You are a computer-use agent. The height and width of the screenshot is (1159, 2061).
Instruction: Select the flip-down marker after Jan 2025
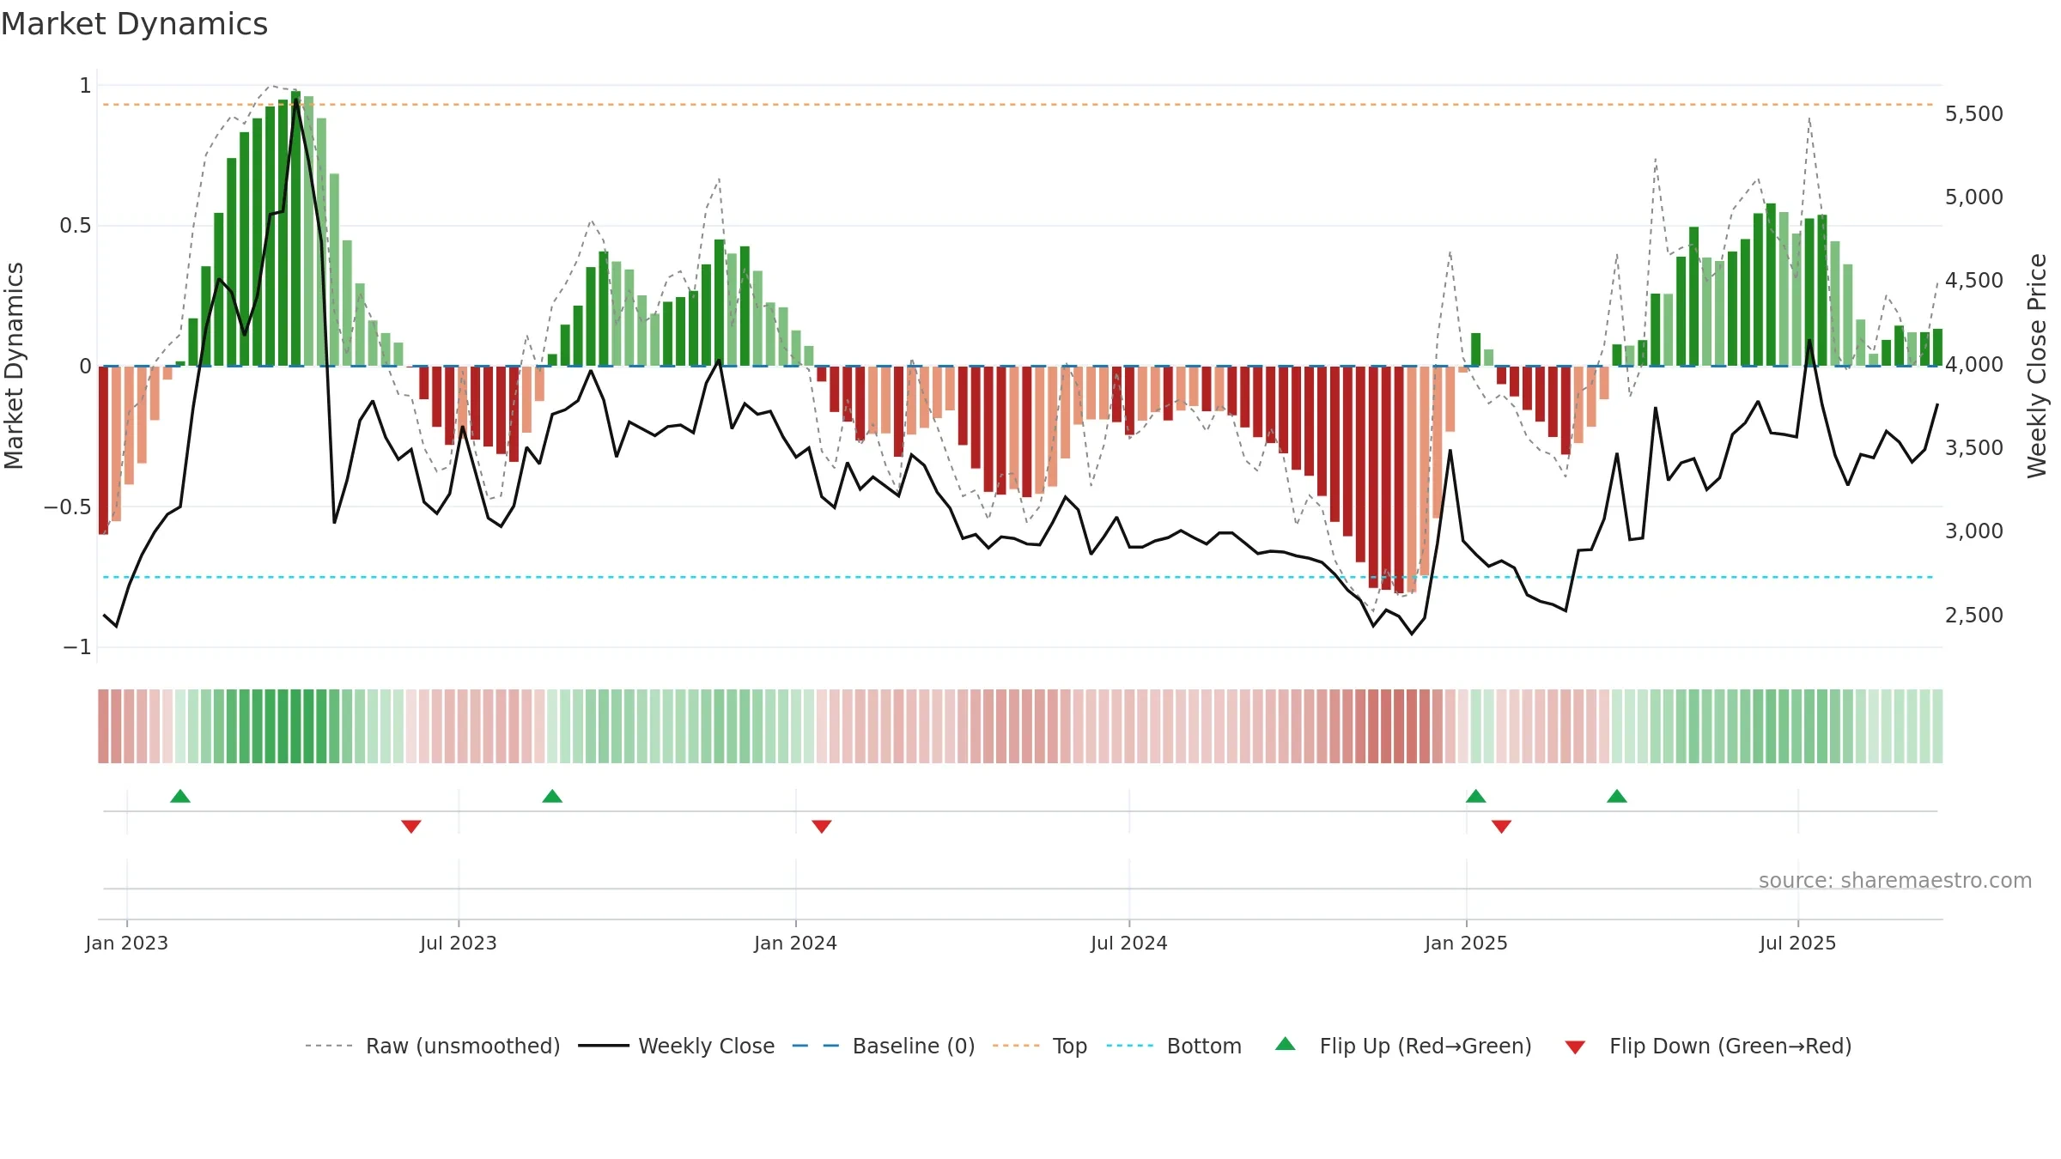[x=1502, y=826]
